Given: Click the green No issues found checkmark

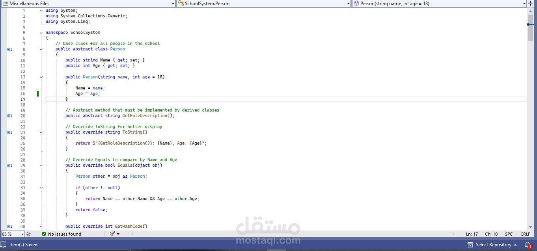Looking at the screenshot, I should point(44,234).
